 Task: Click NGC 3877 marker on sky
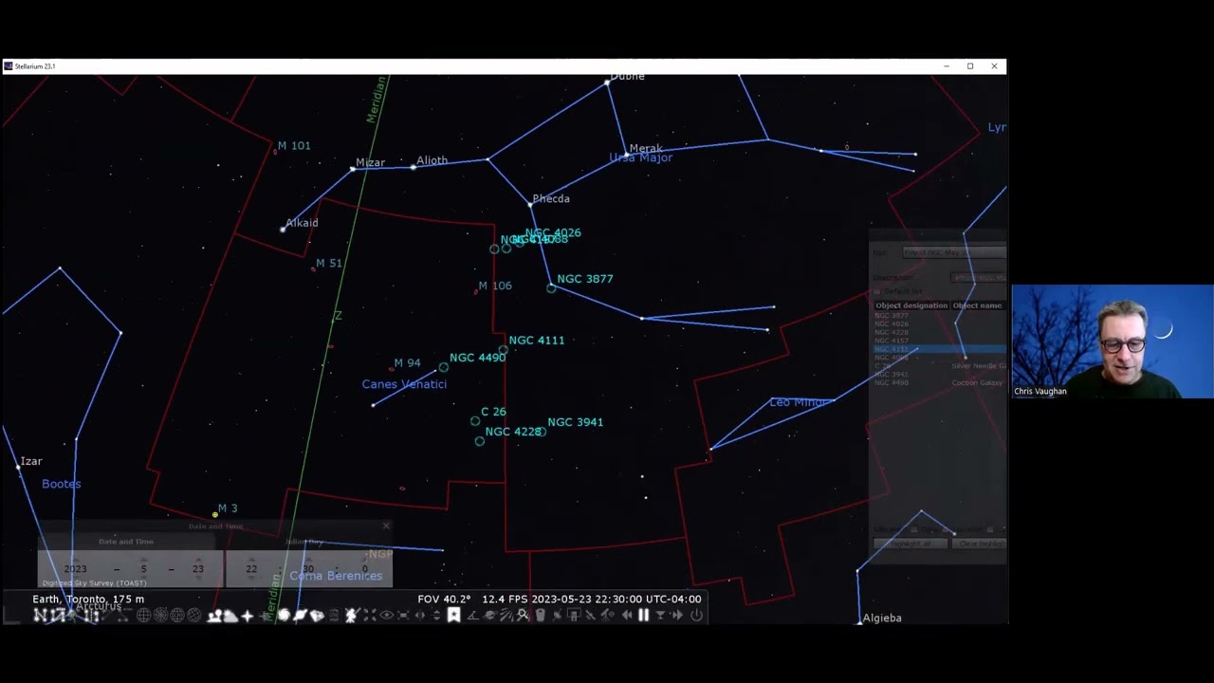(551, 287)
